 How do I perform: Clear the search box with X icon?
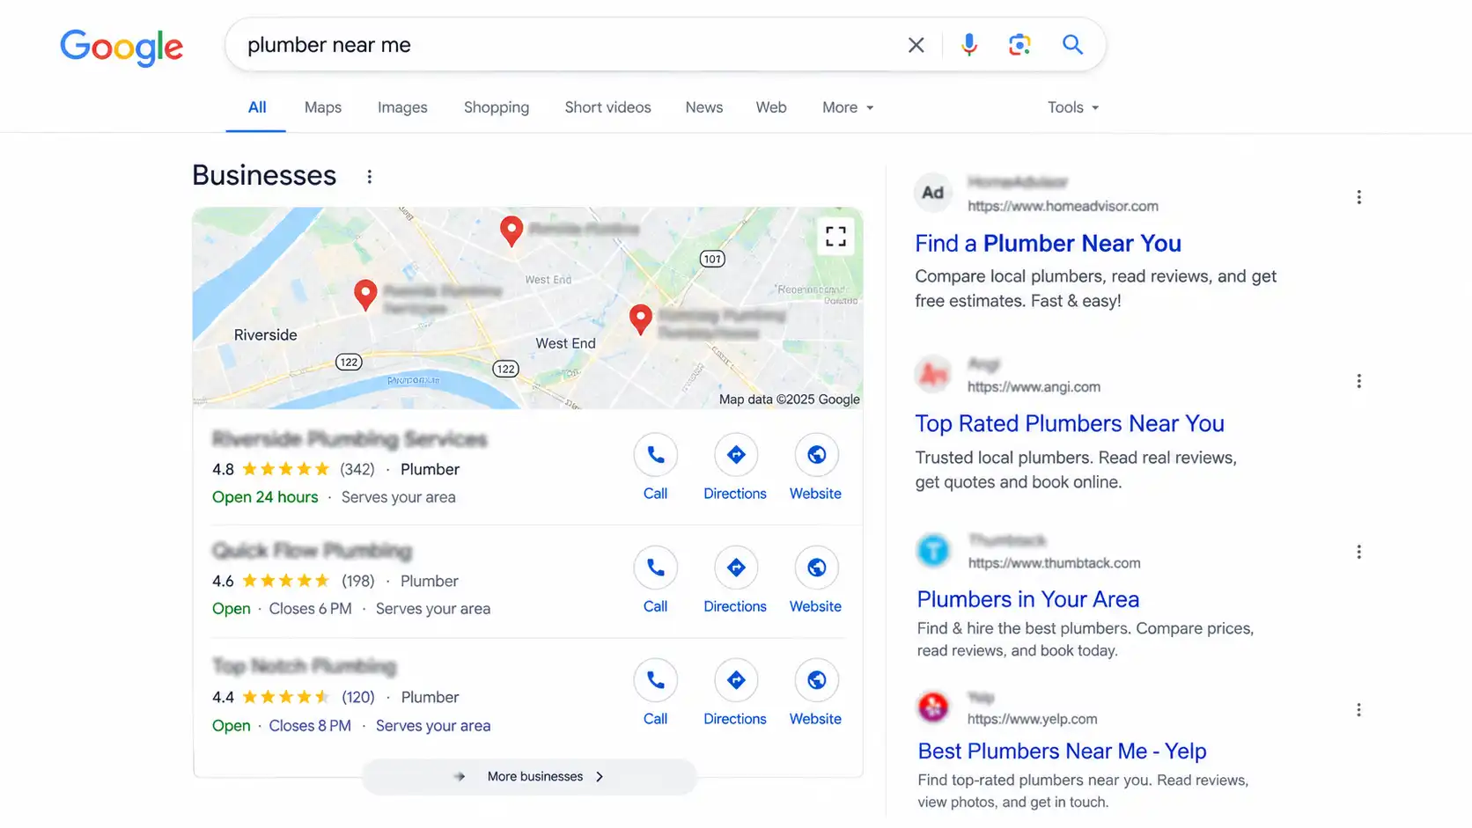click(x=916, y=45)
